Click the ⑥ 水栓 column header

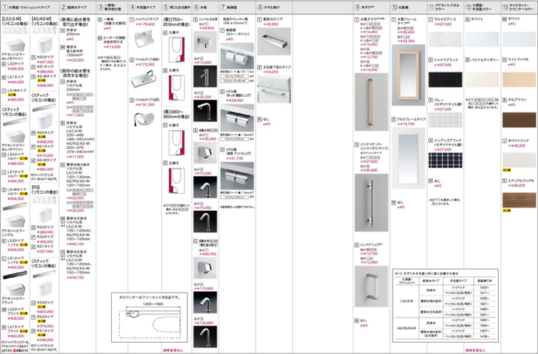click(200, 7)
